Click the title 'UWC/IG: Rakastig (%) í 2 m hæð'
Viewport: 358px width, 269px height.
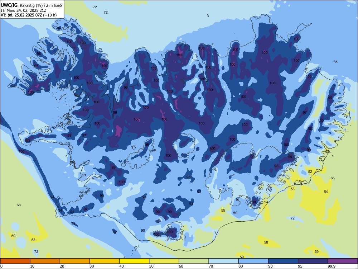click(31, 5)
